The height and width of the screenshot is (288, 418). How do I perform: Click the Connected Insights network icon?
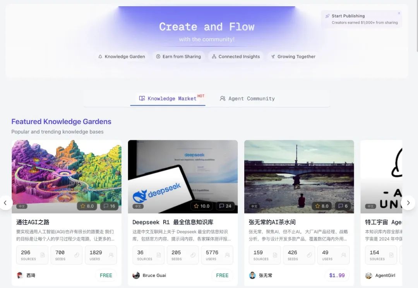tap(214, 57)
